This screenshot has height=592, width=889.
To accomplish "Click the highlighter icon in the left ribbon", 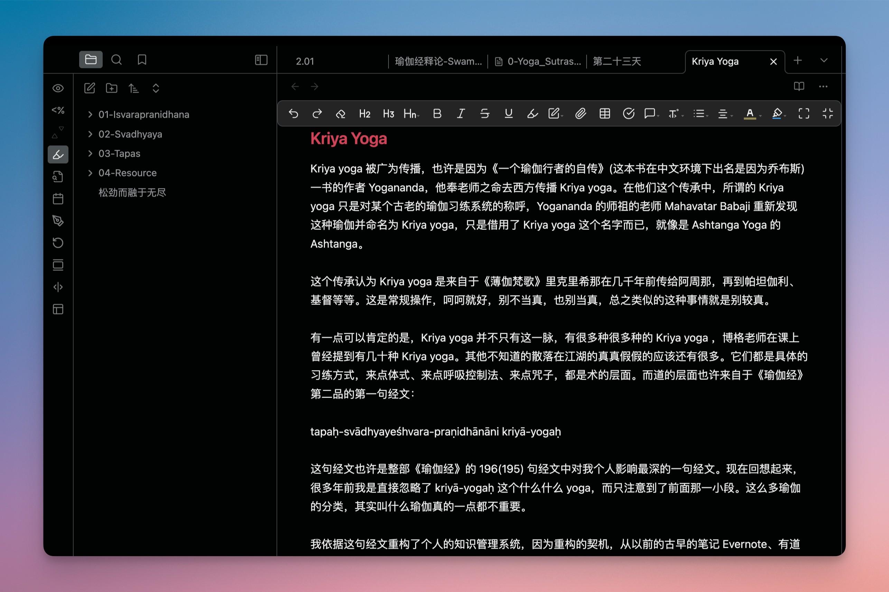I will pos(58,154).
